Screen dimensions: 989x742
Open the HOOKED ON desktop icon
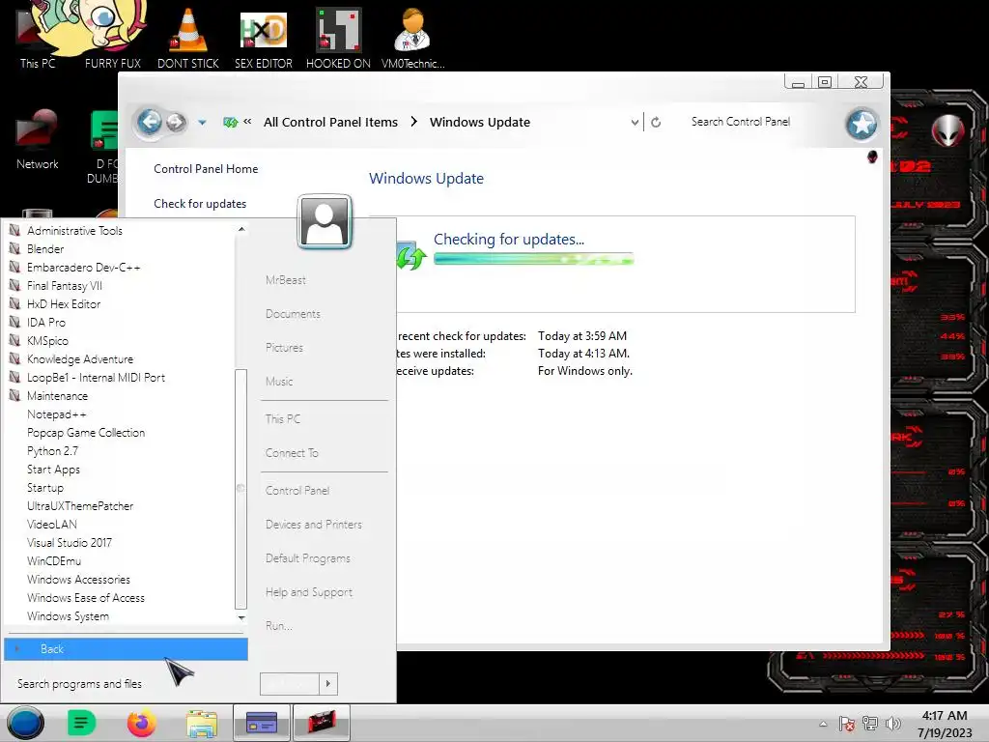(338, 38)
